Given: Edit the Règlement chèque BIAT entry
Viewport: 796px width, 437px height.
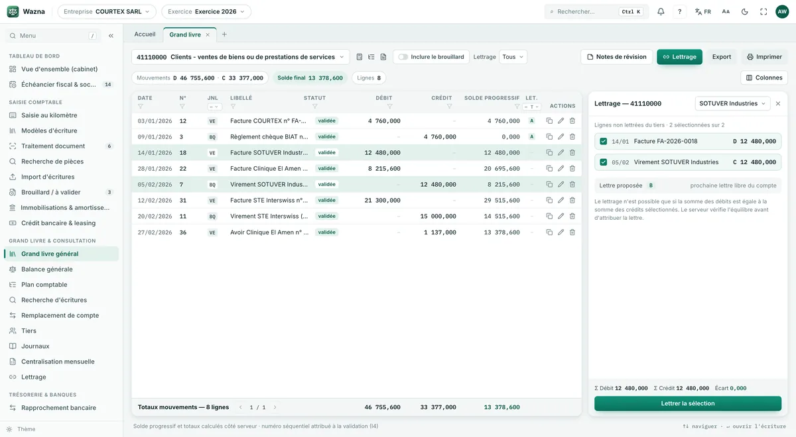Looking at the screenshot, I should coord(561,137).
